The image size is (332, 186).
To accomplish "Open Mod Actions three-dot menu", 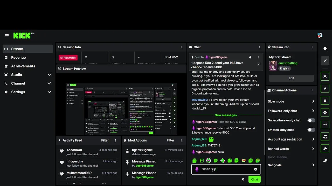I will click(x=181, y=140).
